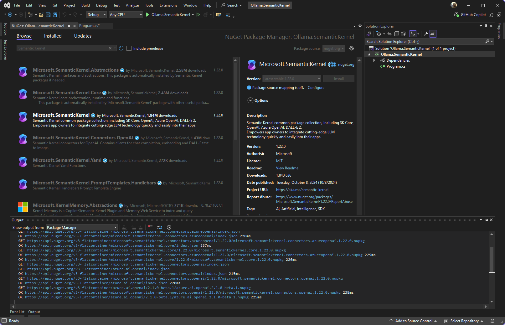Expand the Options section chevron
Viewport: 505px width, 325px height.
pos(250,101)
